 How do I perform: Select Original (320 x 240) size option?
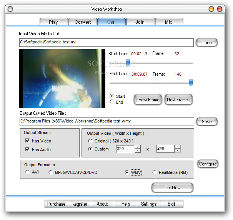pyautogui.click(x=90, y=141)
